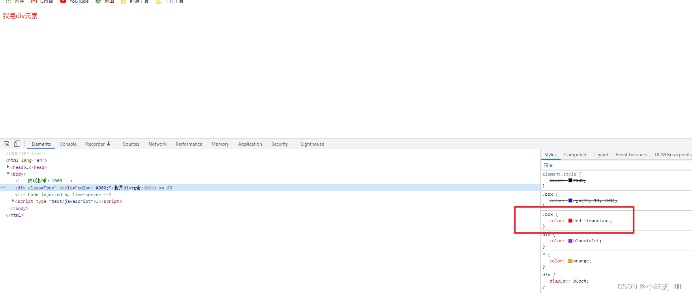This screenshot has width=692, height=294.
Task: Select the 内联权重: 1000 comment node
Action: coord(44,181)
